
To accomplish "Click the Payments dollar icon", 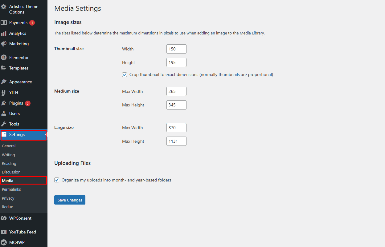I will tap(4, 22).
